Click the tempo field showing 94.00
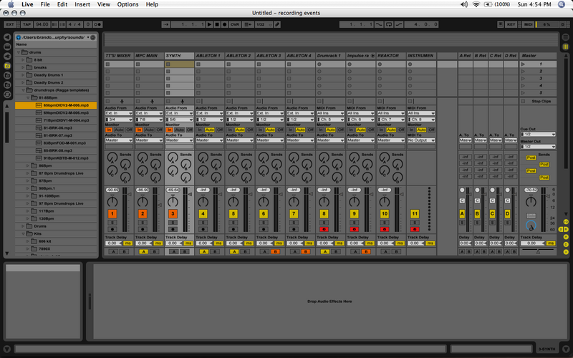Image resolution: width=573 pixels, height=358 pixels. point(42,24)
